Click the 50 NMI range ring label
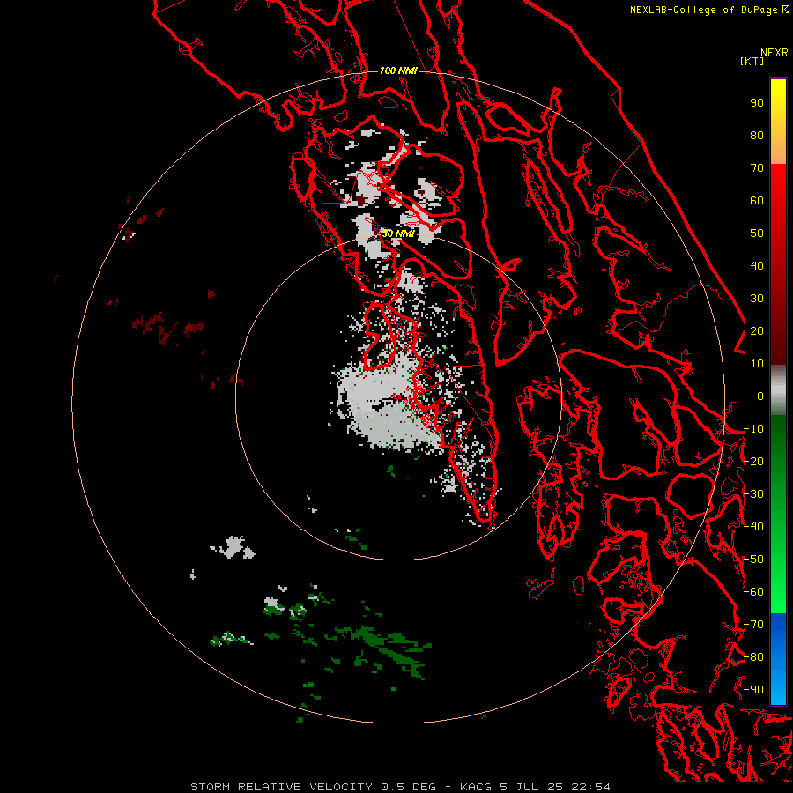Viewport: 793px width, 793px height. tap(398, 233)
